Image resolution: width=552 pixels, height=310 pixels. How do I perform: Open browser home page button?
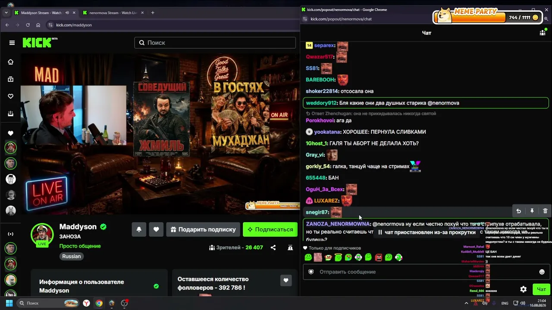(x=38, y=25)
